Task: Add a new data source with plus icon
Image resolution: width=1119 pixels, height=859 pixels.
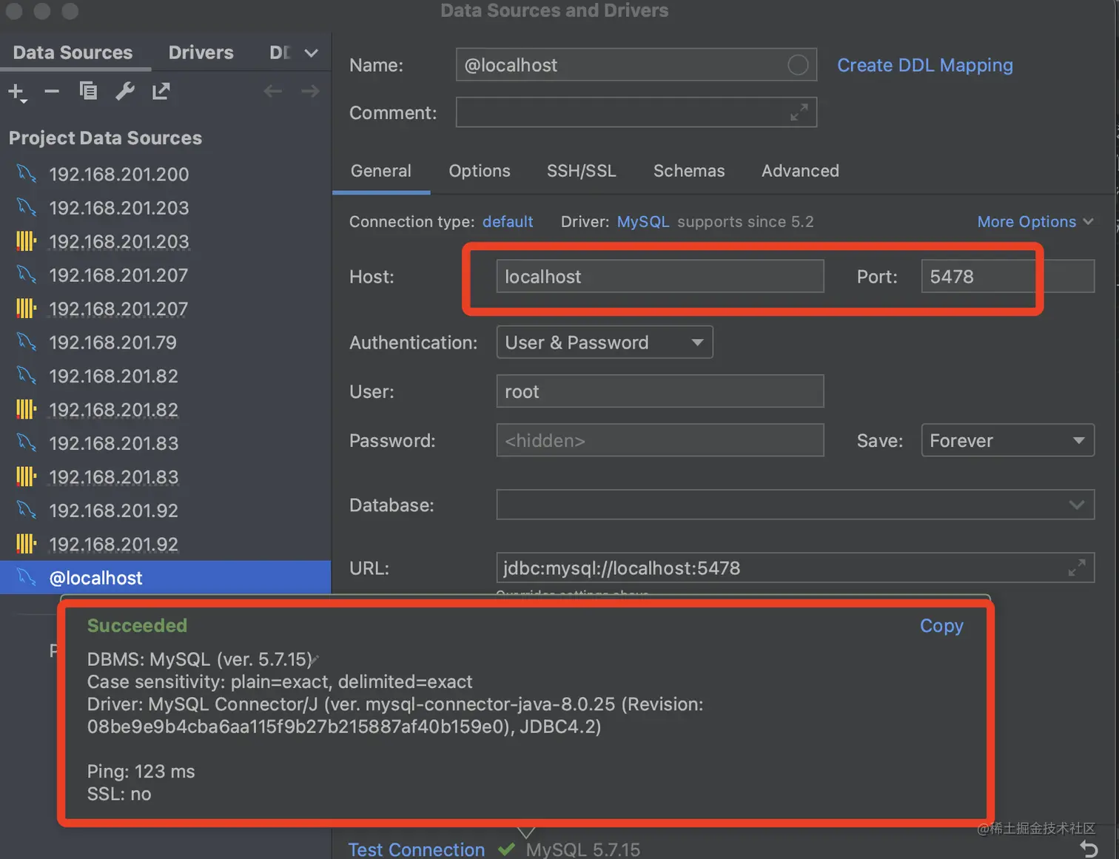Action: 16,92
